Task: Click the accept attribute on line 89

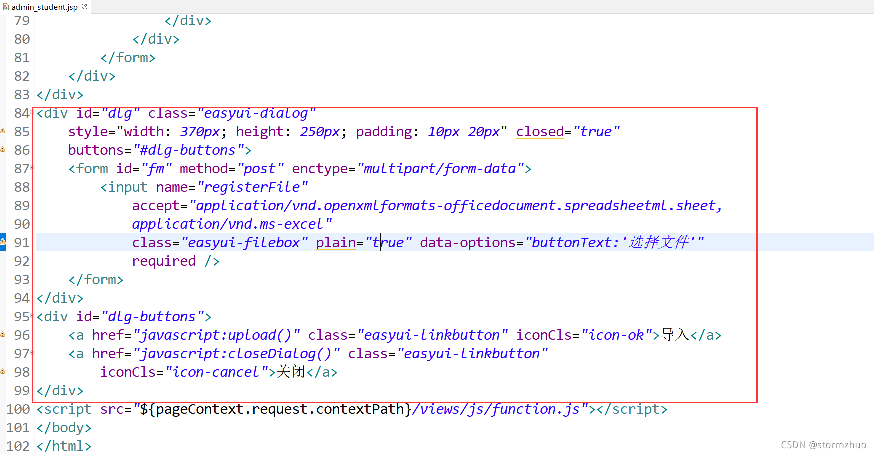Action: coord(156,206)
